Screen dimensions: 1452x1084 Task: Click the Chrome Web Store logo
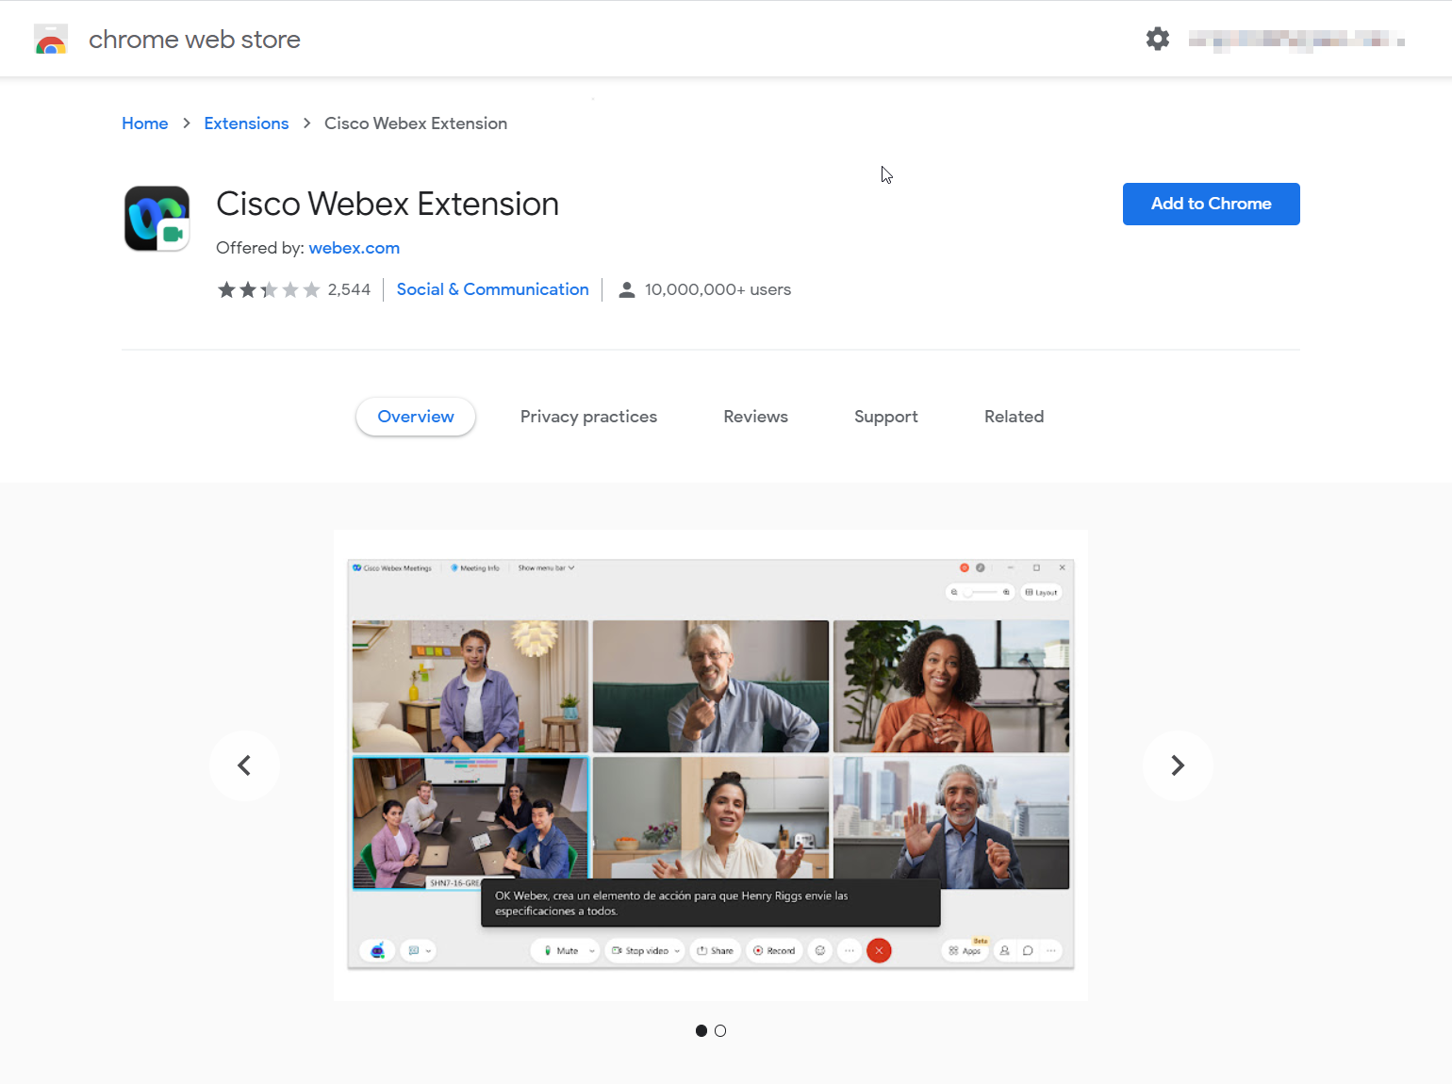[51, 40]
